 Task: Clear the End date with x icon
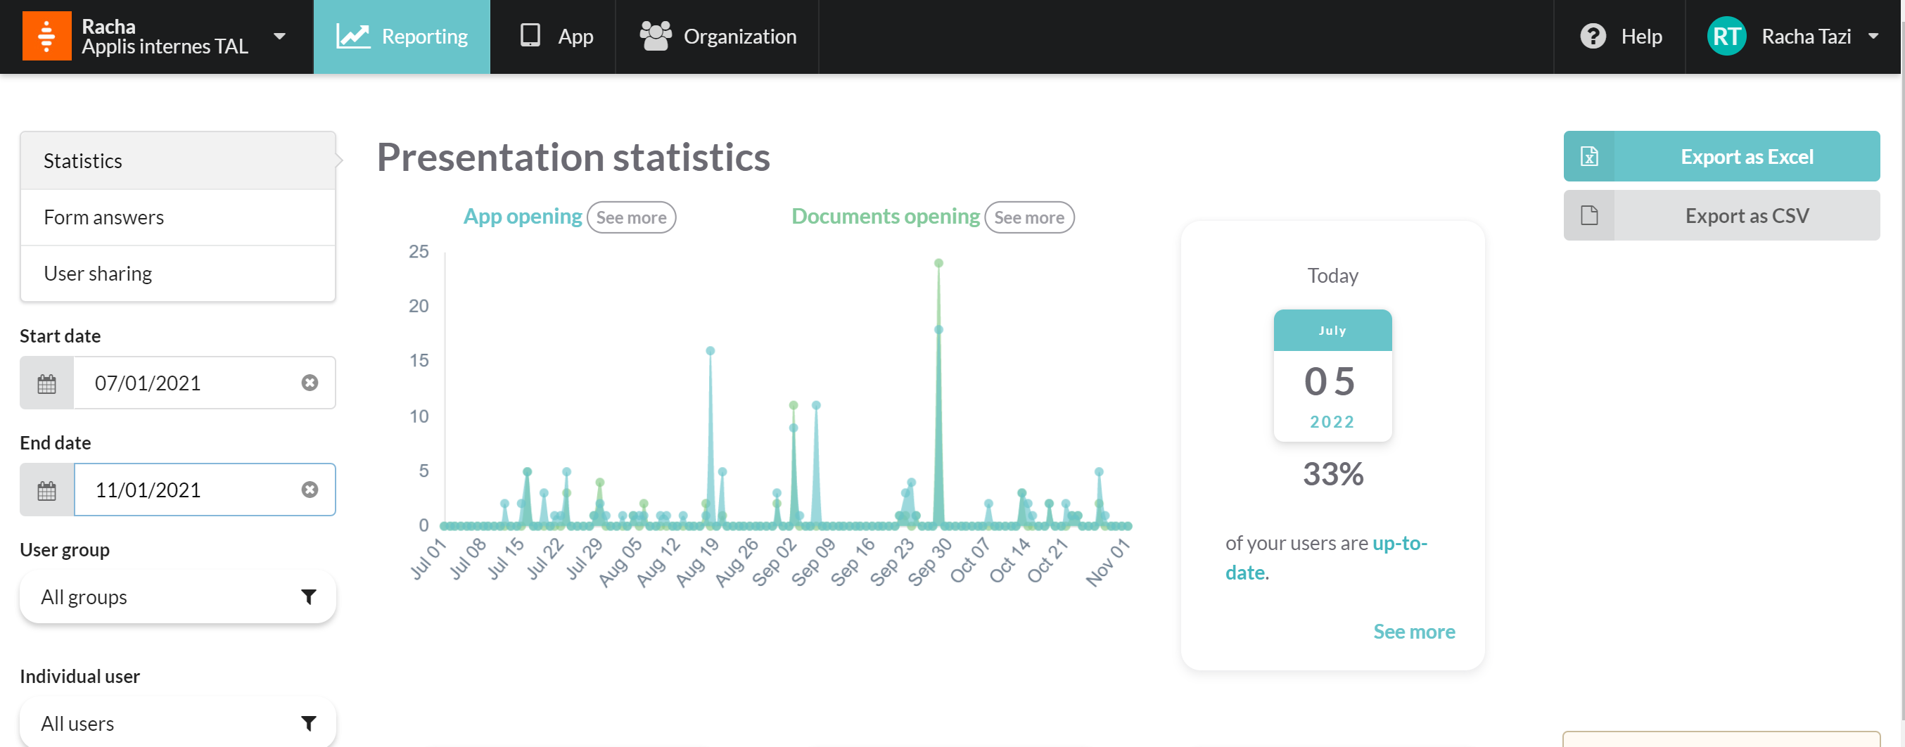point(310,490)
